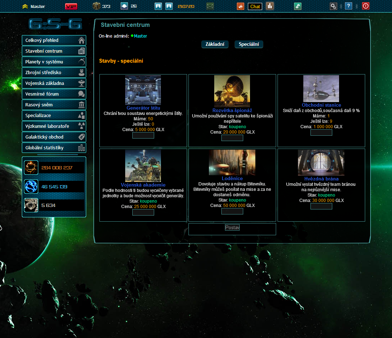Focus quantity field under Generátor štítu

[x=143, y=135]
